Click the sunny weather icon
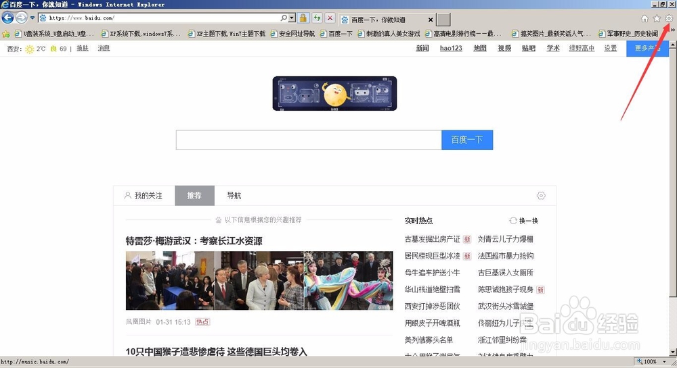Viewport: 677px width, 368px height. [x=29, y=49]
